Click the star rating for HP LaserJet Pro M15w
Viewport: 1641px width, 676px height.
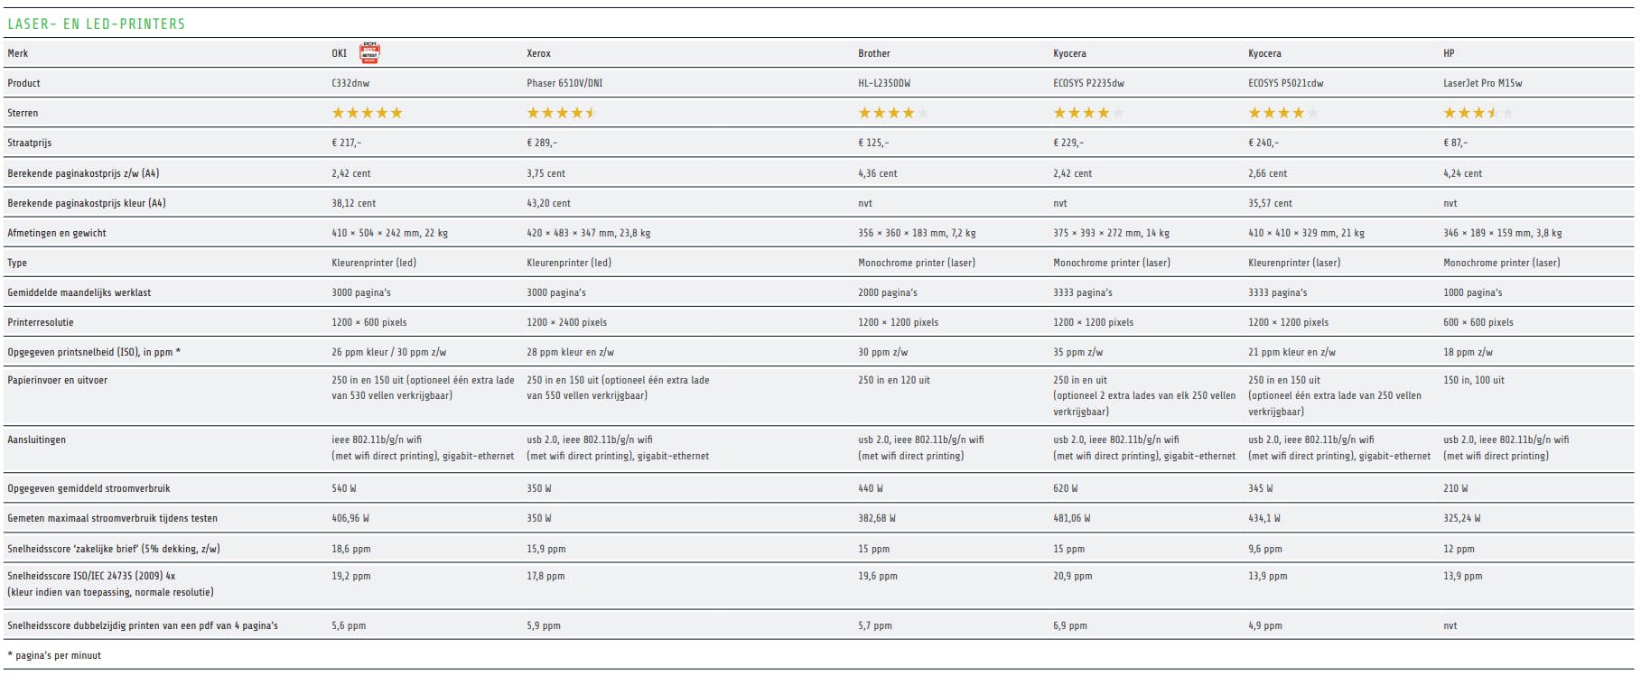[x=1478, y=113]
